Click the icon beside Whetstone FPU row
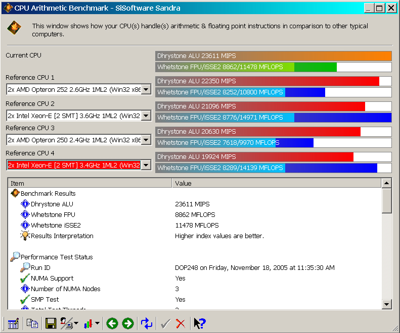The image size is (400, 333). pyautogui.click(x=25, y=214)
